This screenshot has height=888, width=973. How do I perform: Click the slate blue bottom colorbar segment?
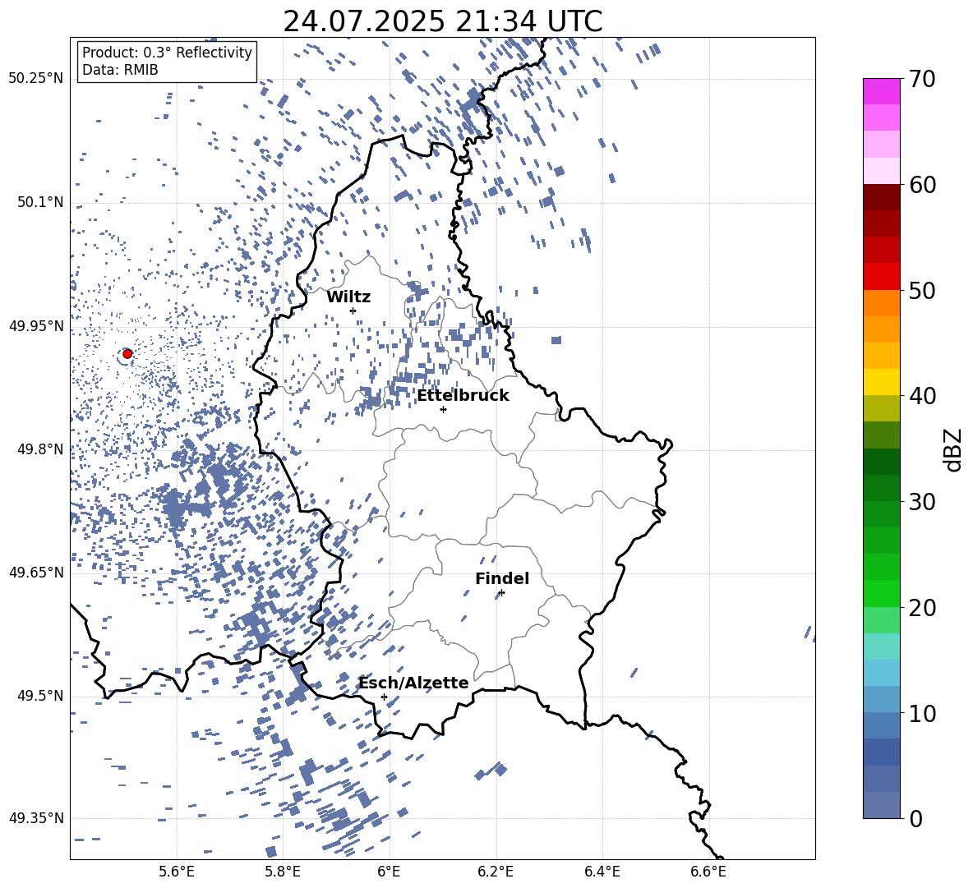click(881, 805)
